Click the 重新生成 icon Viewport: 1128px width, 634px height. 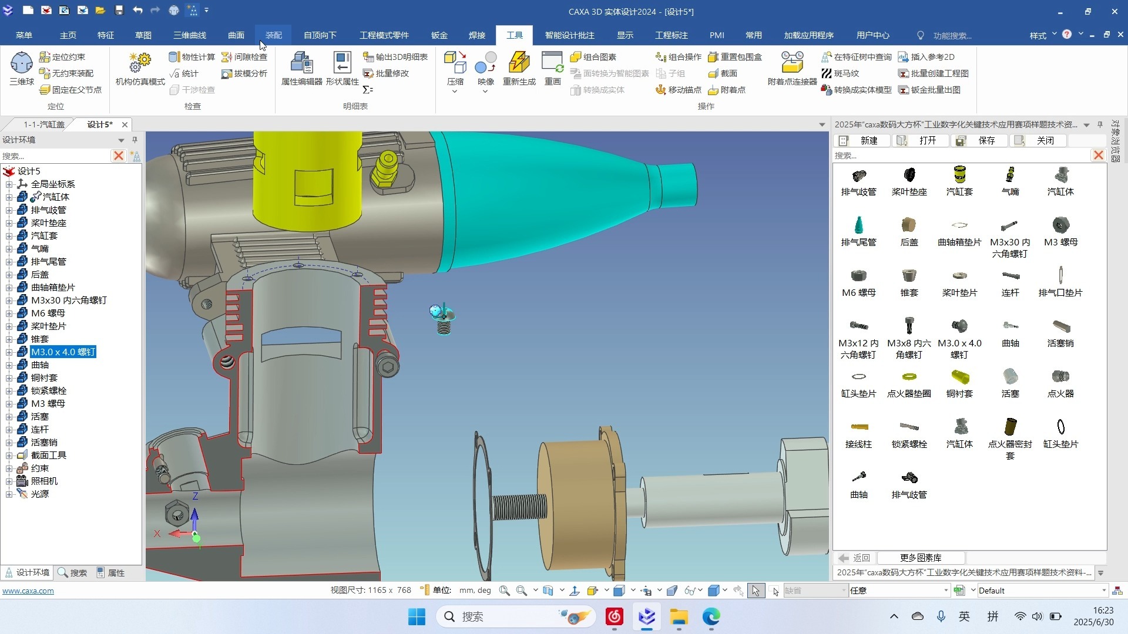pos(519,69)
